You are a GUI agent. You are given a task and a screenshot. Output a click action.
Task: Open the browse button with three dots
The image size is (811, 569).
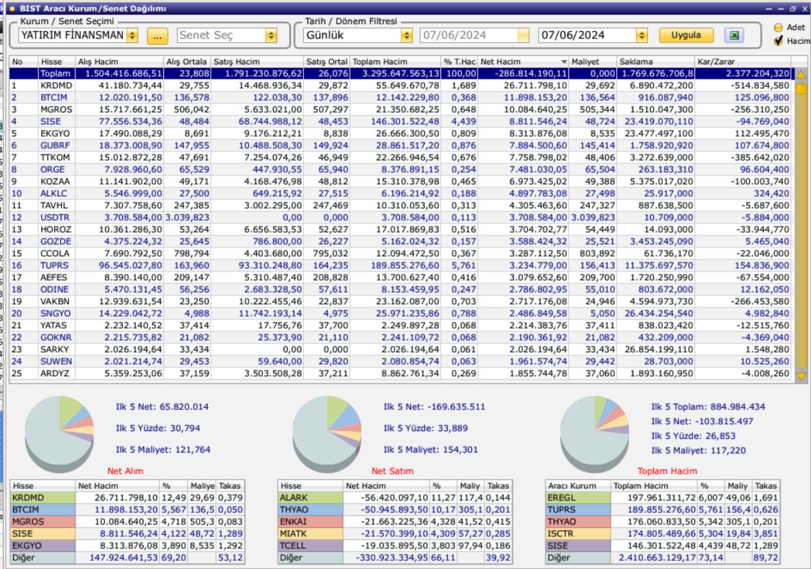(x=158, y=36)
